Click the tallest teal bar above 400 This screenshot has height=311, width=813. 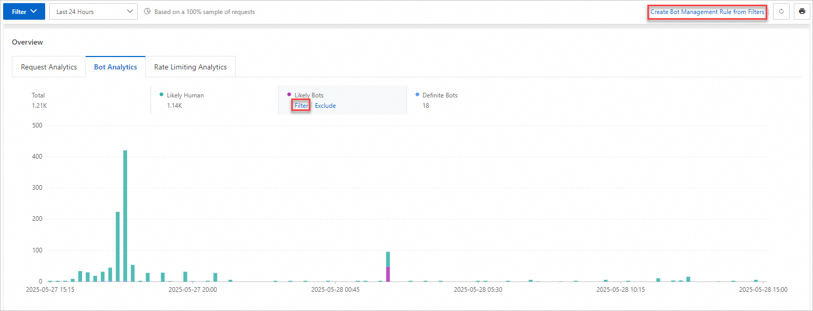[x=125, y=216]
